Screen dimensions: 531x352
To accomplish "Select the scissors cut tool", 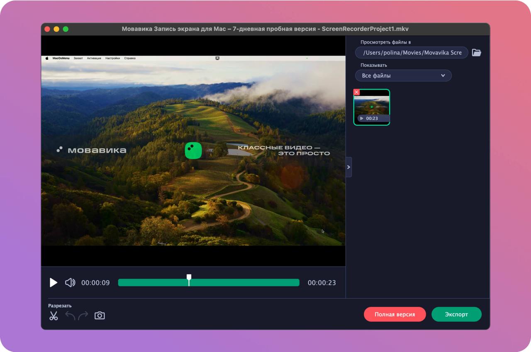I will tap(54, 316).
